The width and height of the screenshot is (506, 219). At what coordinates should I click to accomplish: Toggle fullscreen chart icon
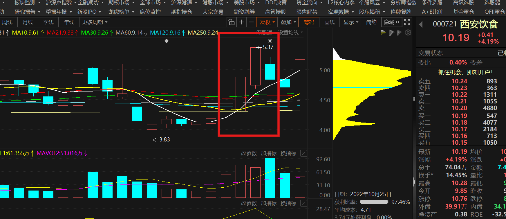tap(407, 22)
